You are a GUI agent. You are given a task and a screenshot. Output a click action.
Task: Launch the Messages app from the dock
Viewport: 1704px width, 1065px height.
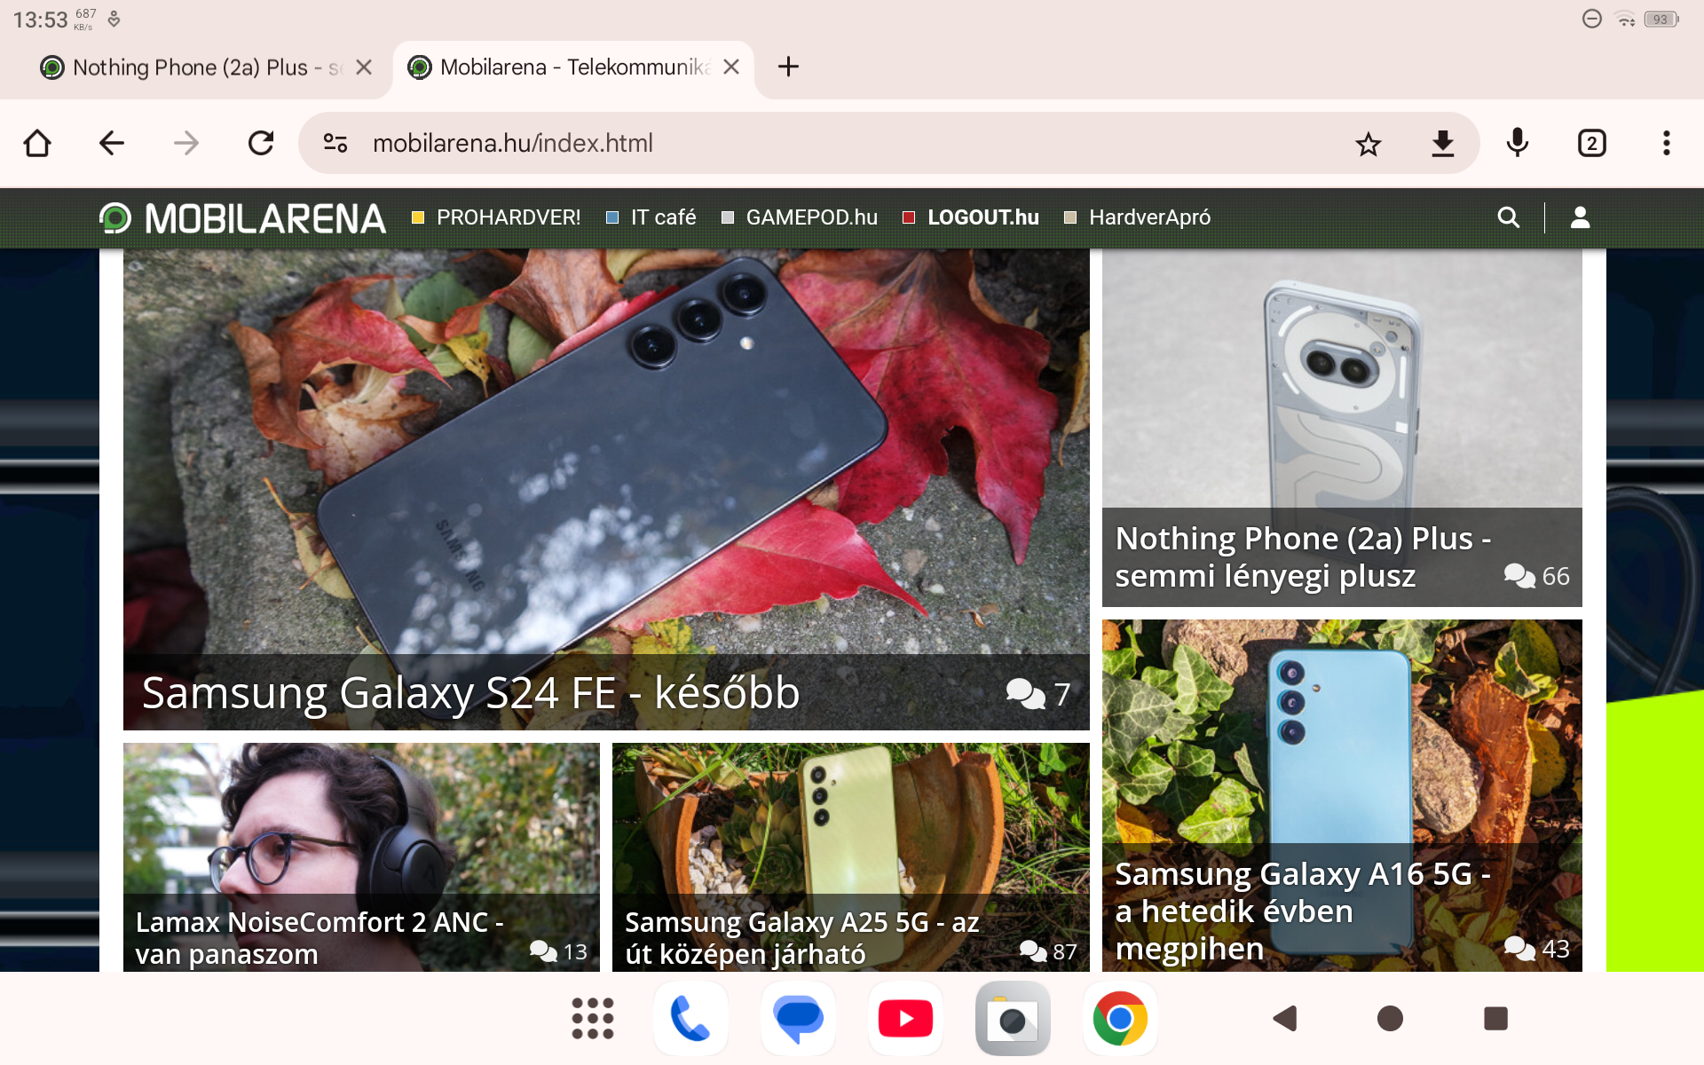point(798,1018)
